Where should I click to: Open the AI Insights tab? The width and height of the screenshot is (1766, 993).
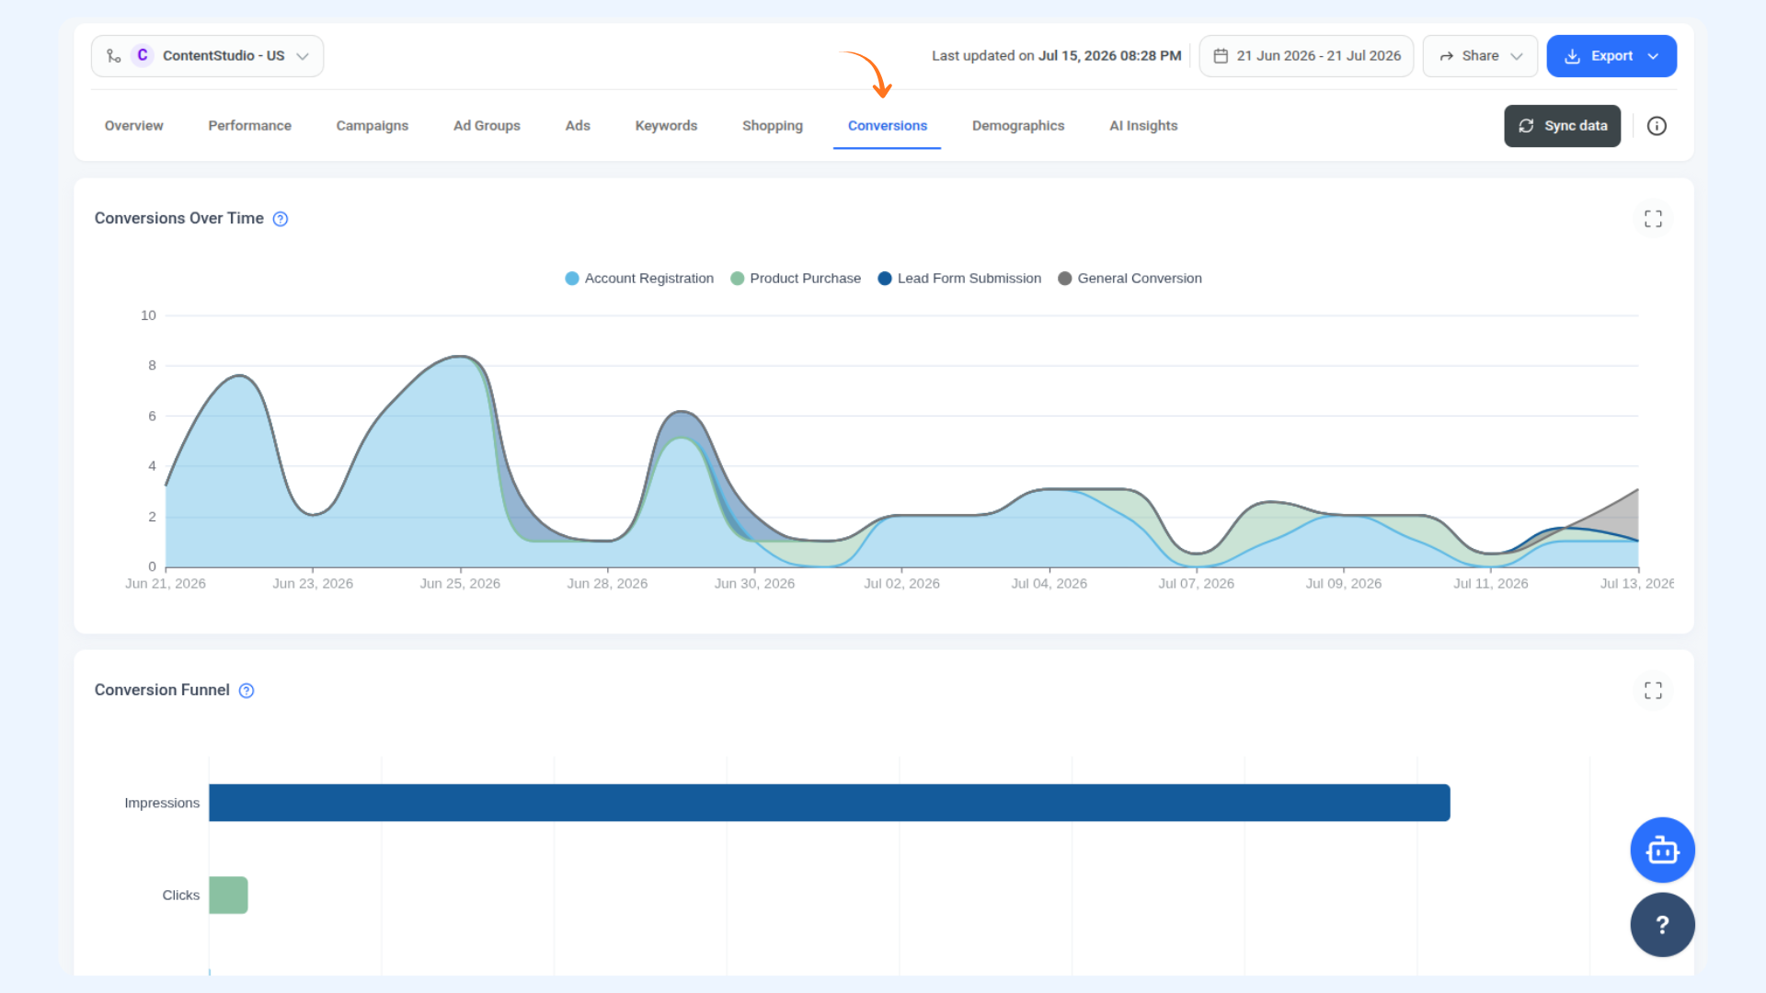click(x=1143, y=126)
